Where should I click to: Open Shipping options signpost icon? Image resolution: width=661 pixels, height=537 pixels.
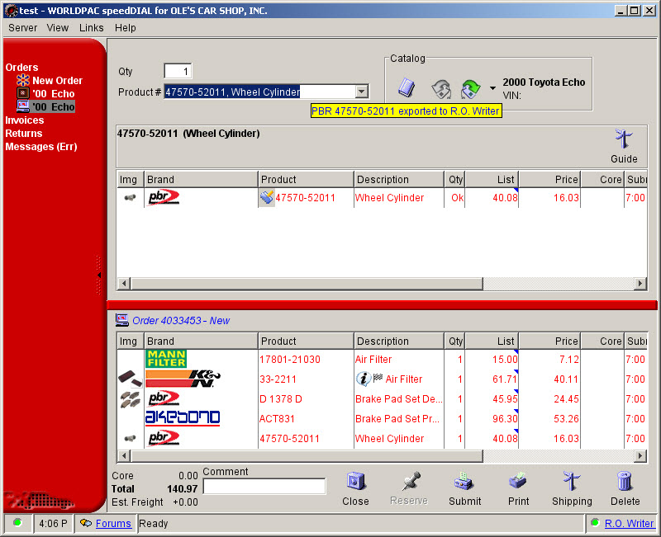point(572,481)
